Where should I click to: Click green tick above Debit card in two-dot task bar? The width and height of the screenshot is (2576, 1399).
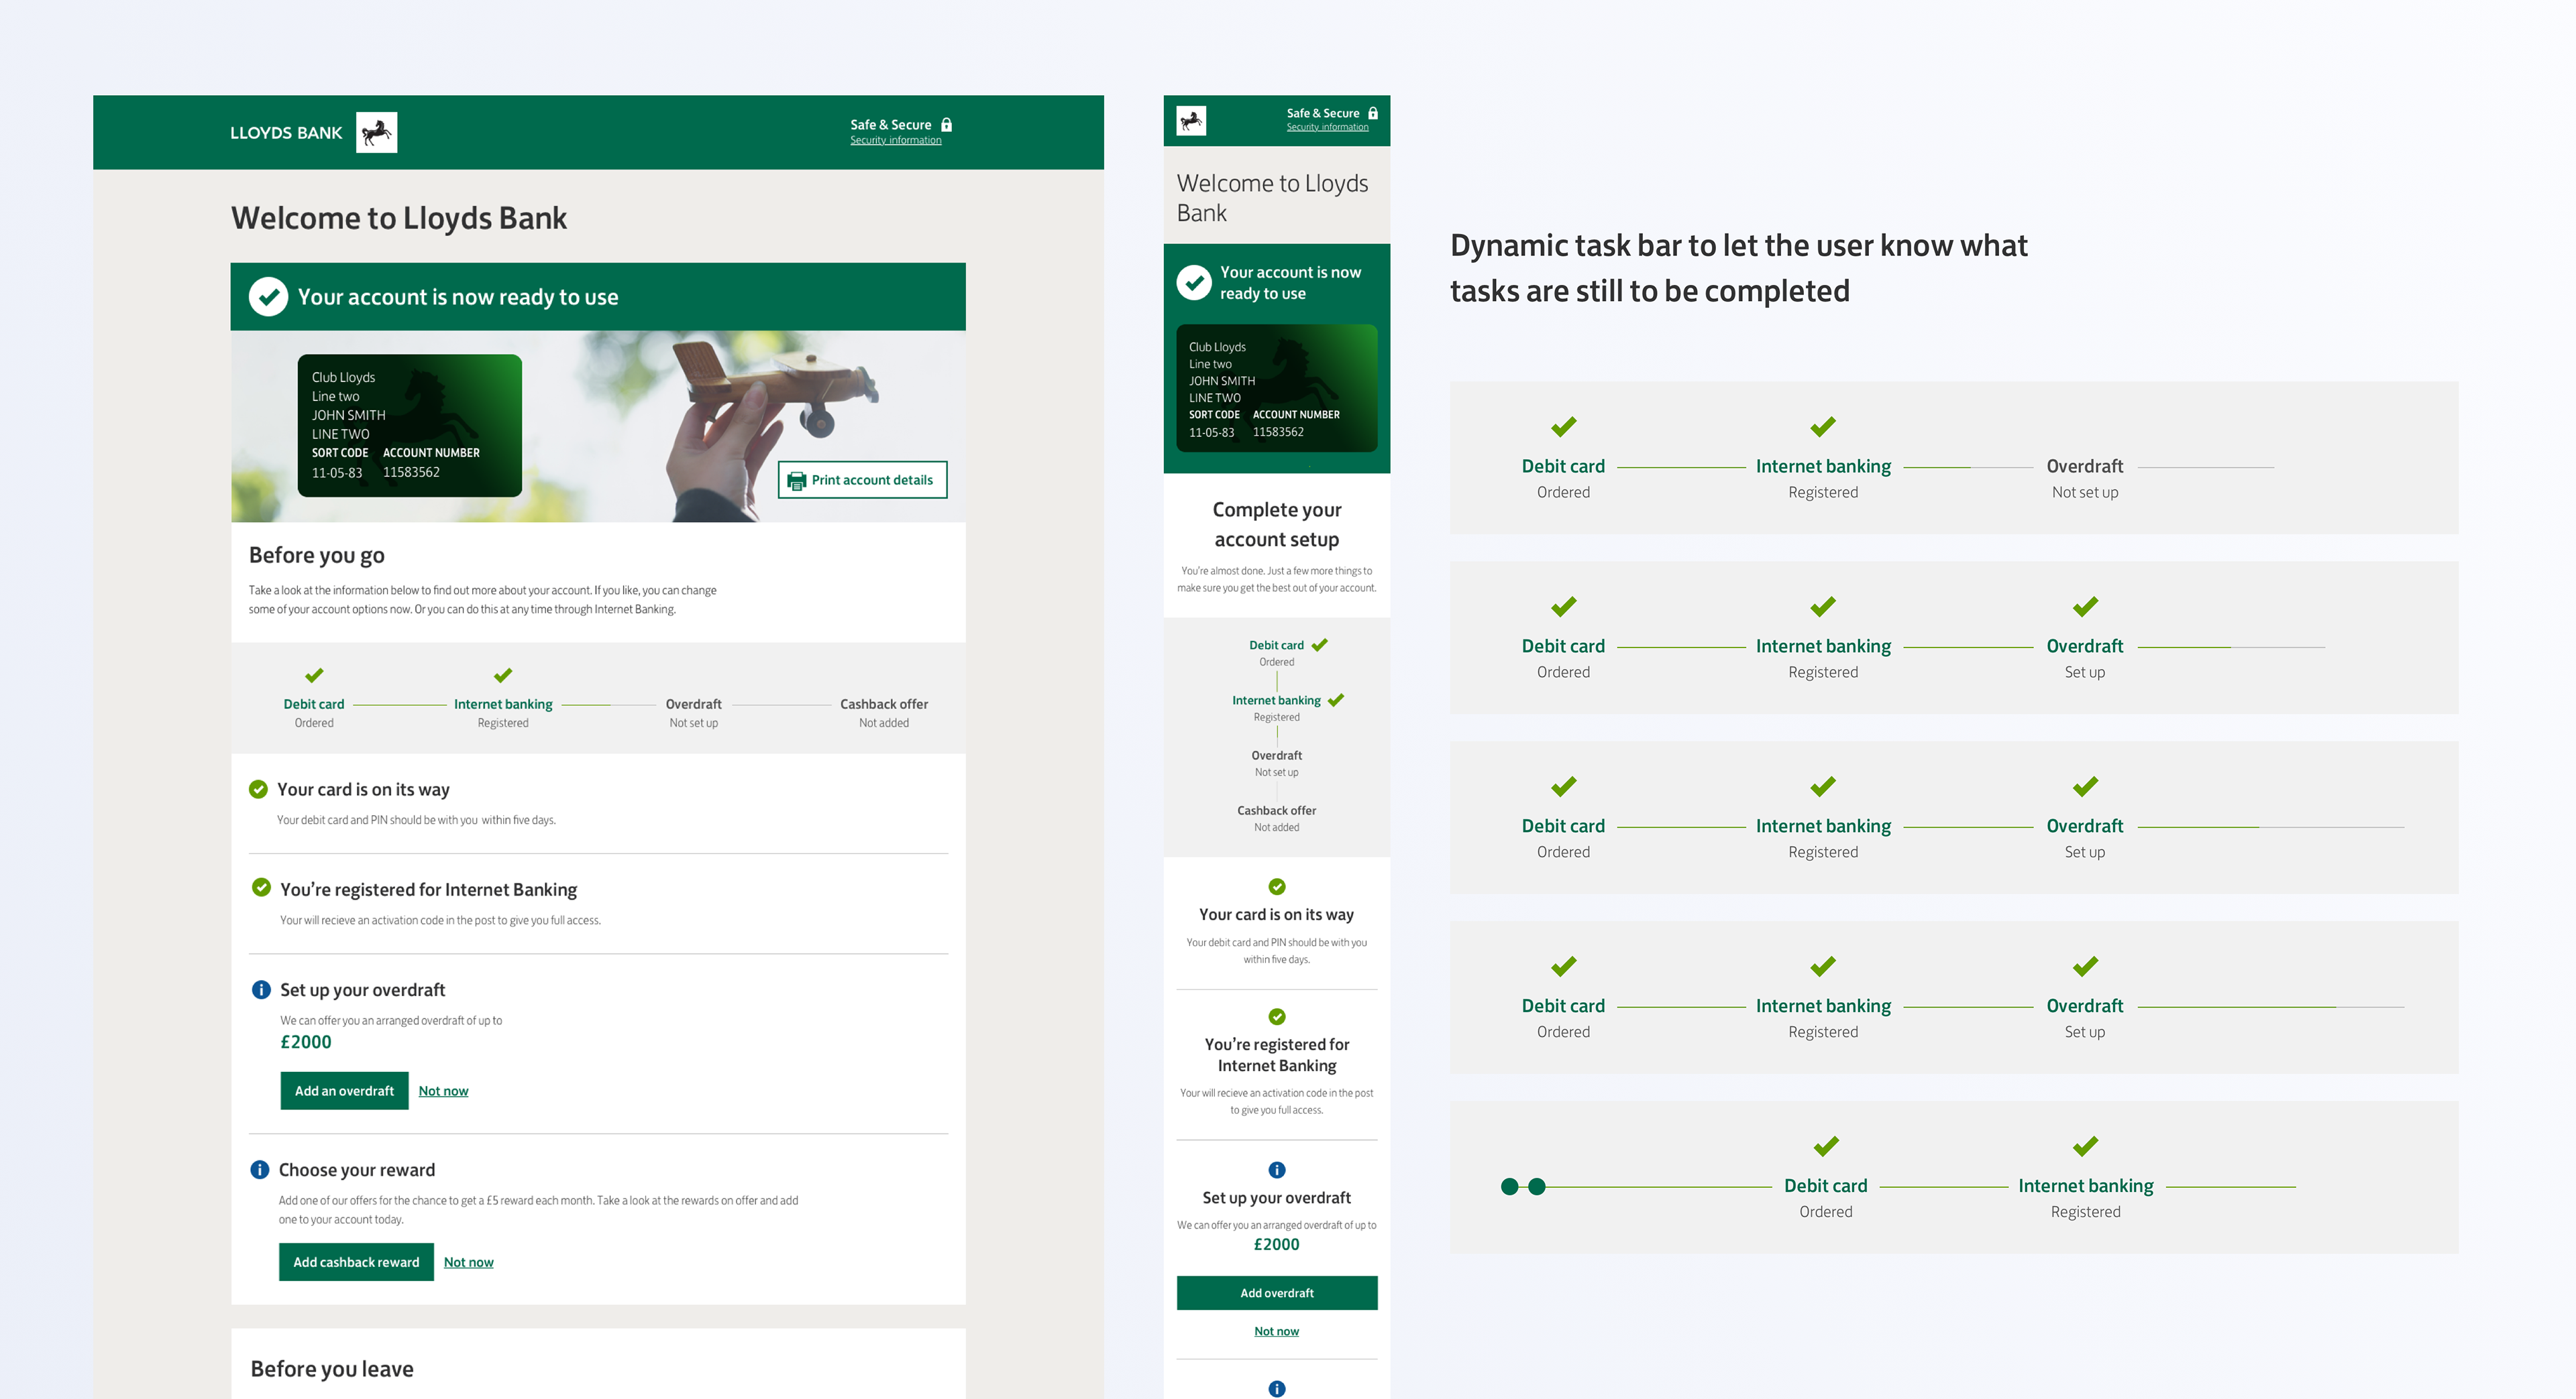pyautogui.click(x=1826, y=1146)
